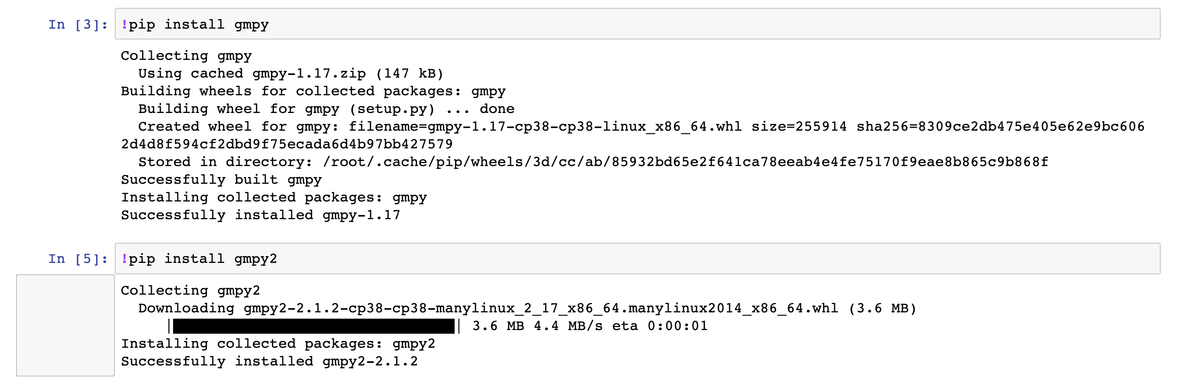The image size is (1179, 379).
Task: Click the "Successfully built gmpy" line
Action: pos(221,180)
